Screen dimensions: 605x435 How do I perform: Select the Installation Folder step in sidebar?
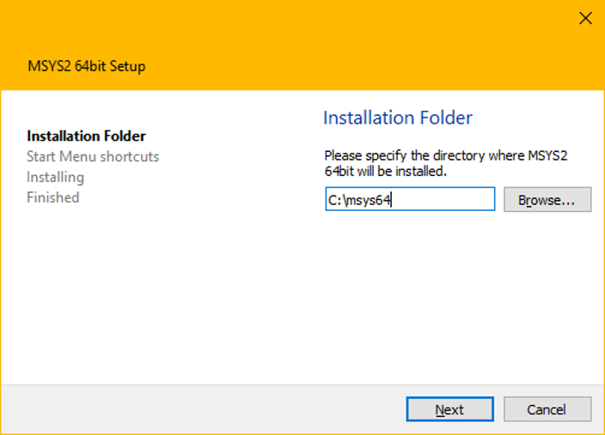(86, 136)
